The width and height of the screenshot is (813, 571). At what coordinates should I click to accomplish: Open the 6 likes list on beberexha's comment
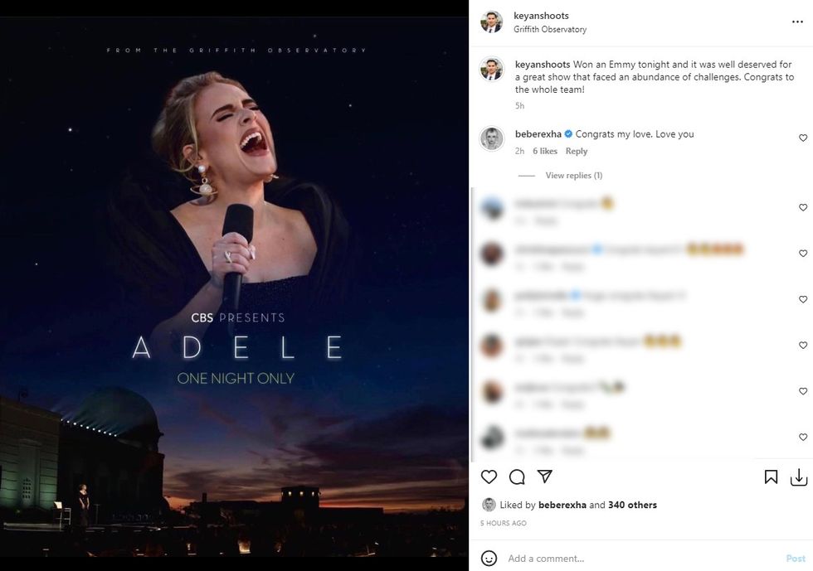click(x=545, y=151)
